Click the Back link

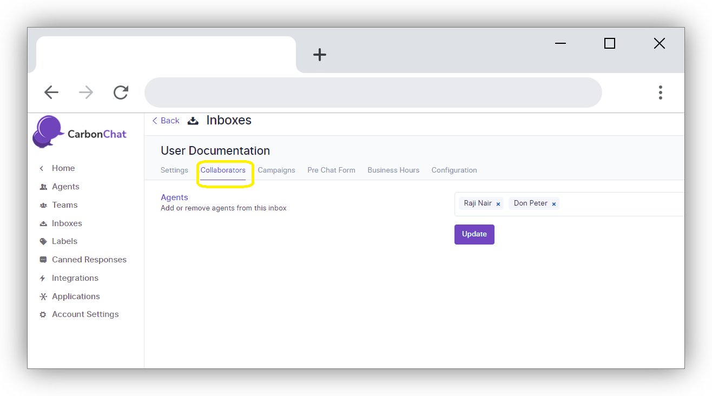(x=166, y=121)
